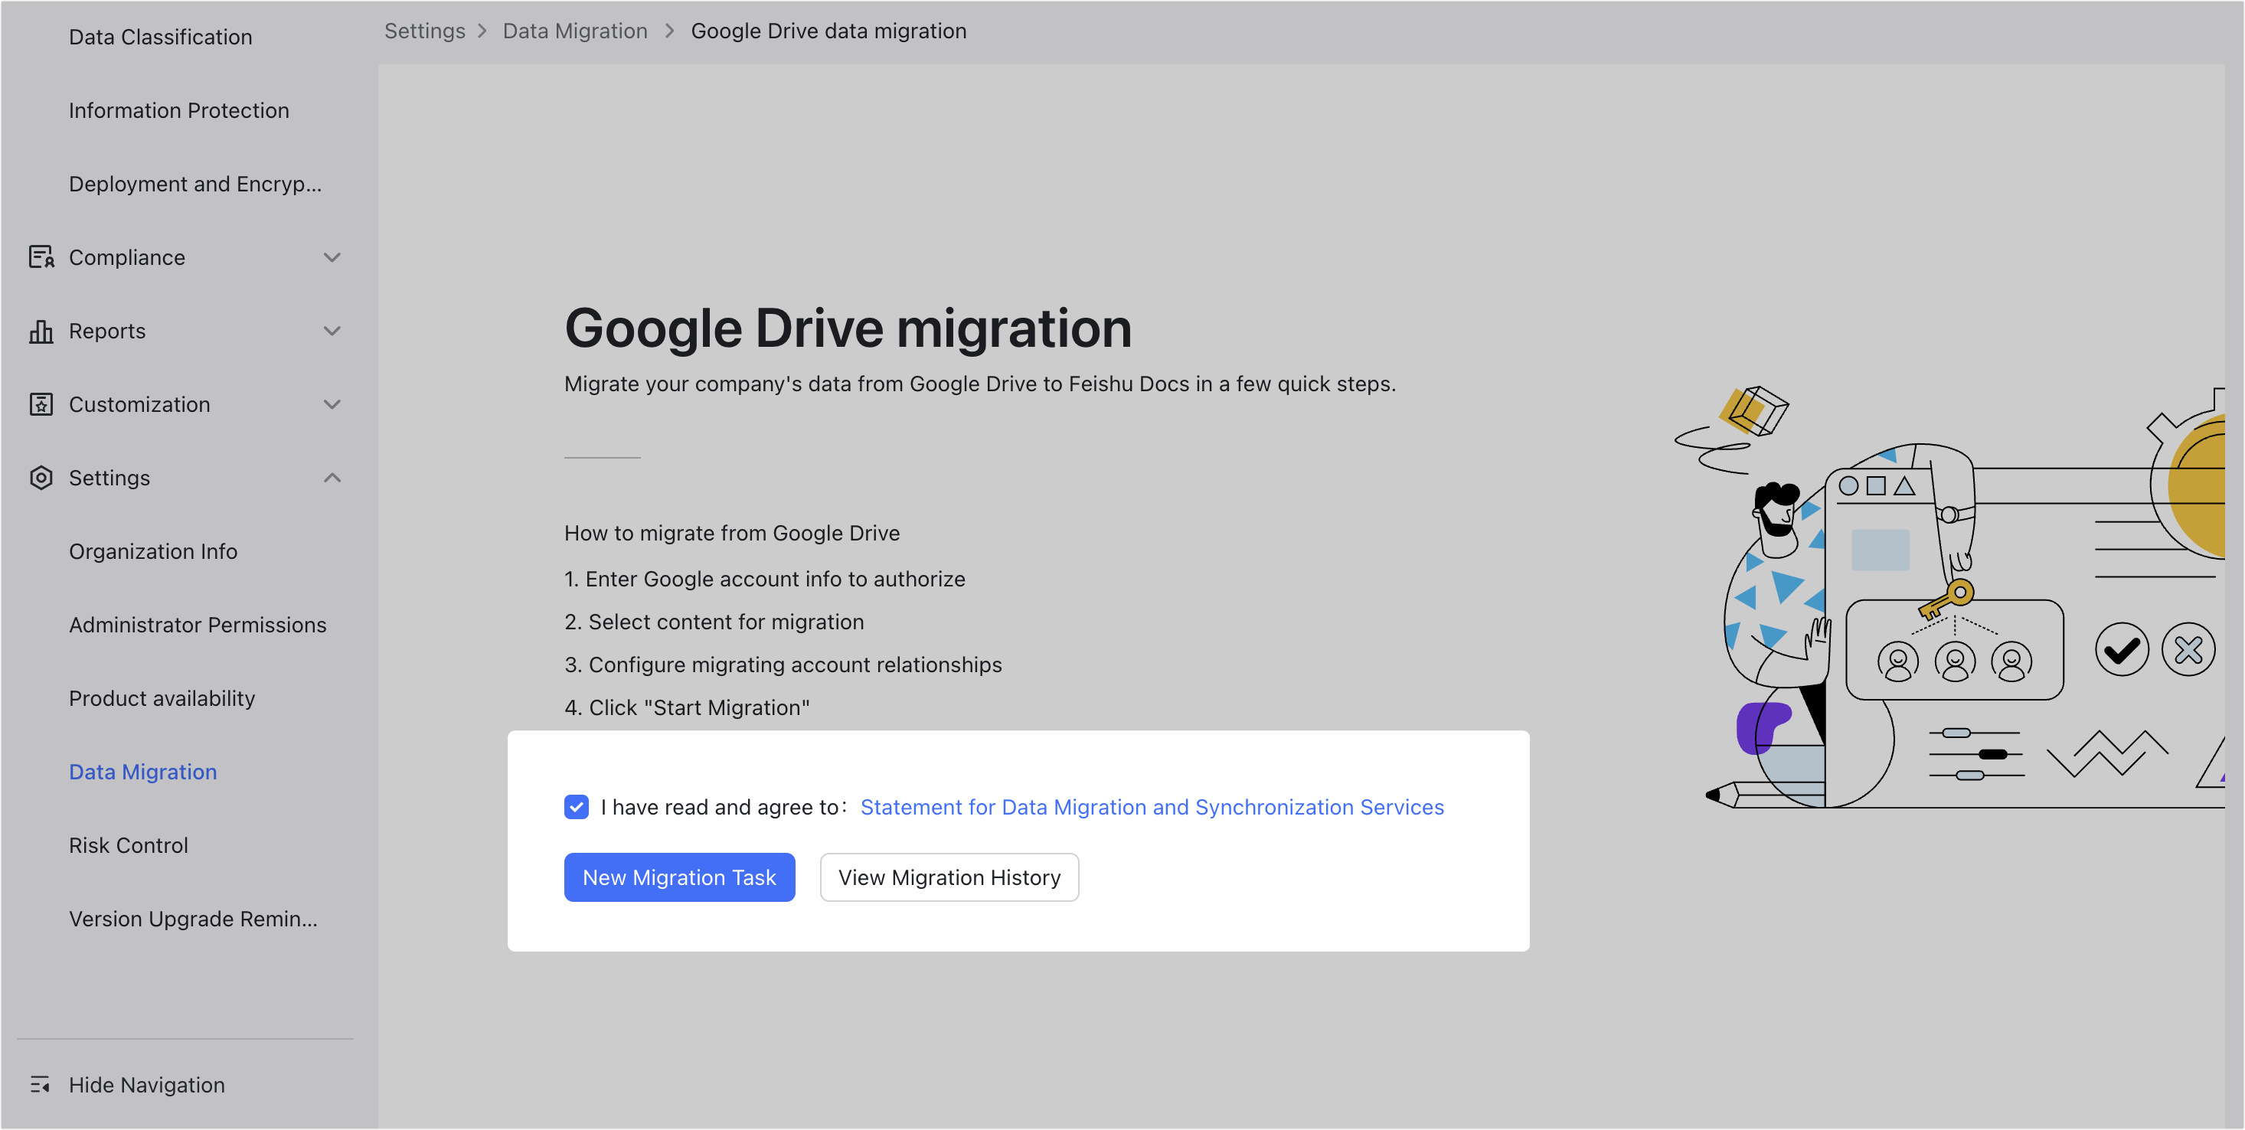Uncheck the agreement statement checkbox
This screenshot has width=2245, height=1130.
click(x=576, y=807)
